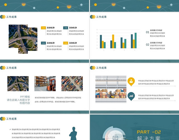
Task: Click the teal bar-chart pin icon
Action: click(x=131, y=96)
